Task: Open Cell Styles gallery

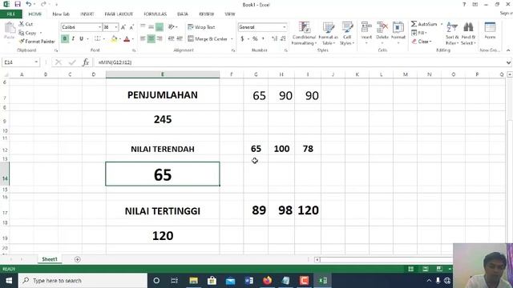Action: point(347,34)
